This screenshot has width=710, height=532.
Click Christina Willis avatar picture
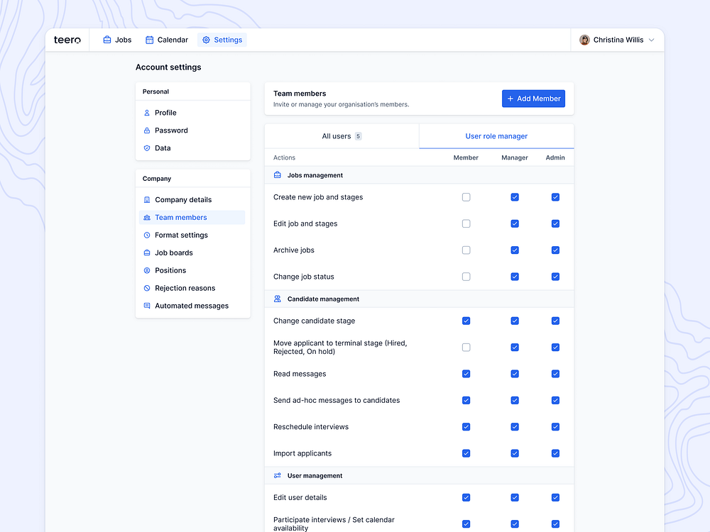pos(584,40)
